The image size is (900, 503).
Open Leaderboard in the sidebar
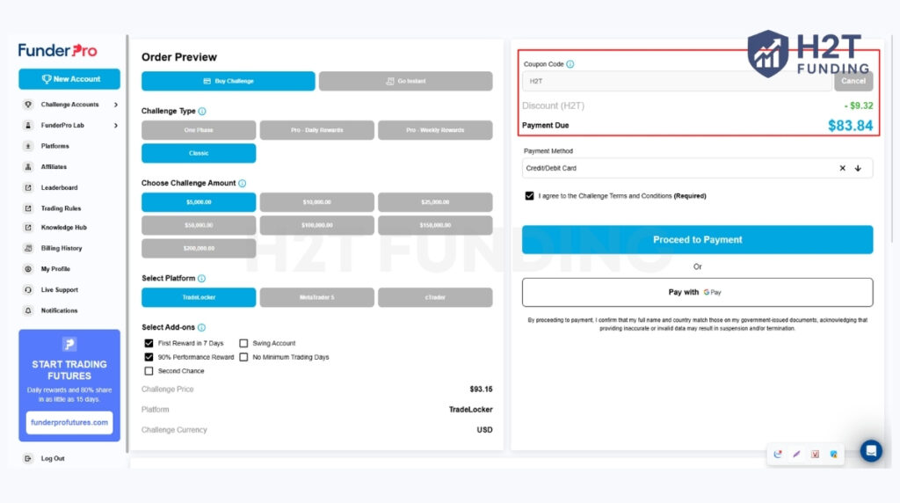[x=59, y=187]
